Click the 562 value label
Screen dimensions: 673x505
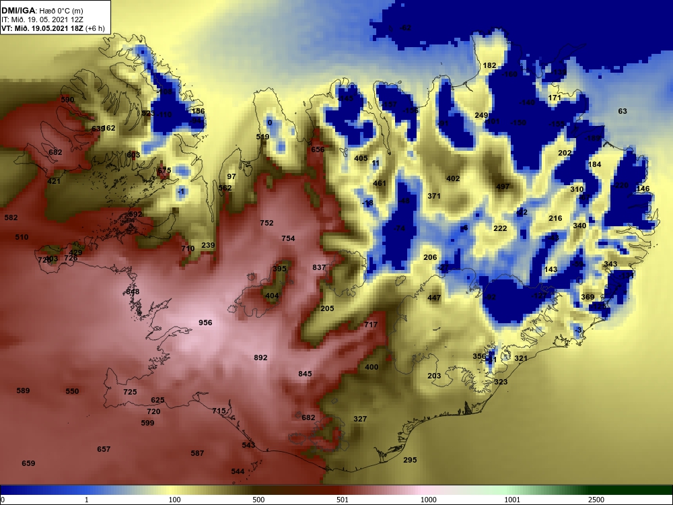coord(225,188)
